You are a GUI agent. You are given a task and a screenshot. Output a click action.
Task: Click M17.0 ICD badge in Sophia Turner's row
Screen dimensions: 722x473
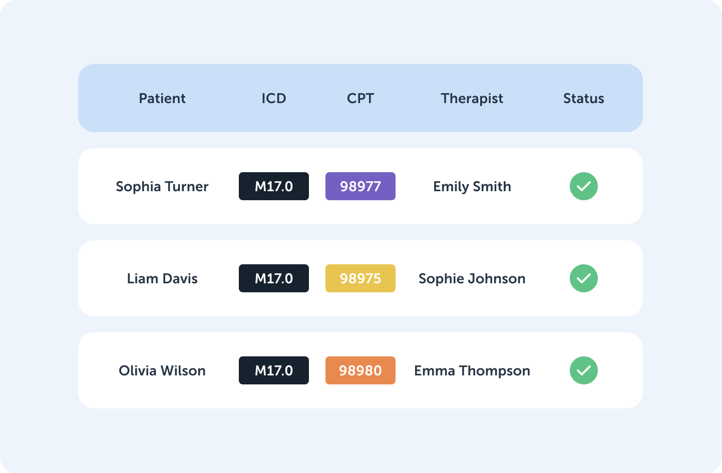coord(274,186)
